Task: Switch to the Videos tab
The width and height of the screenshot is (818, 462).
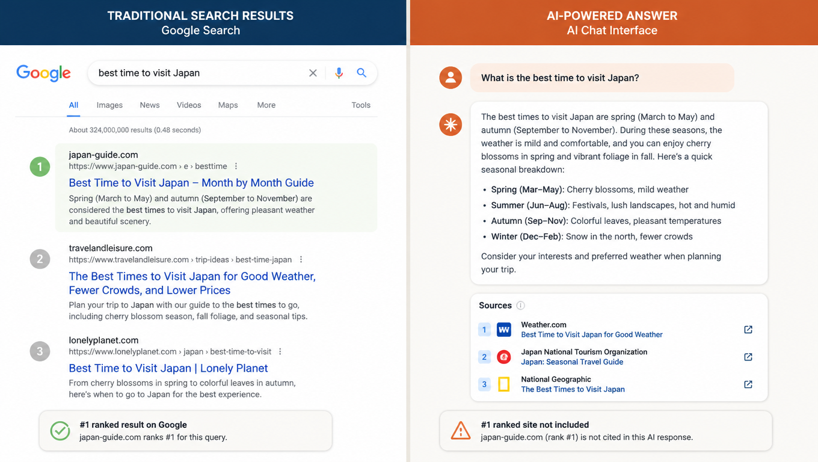Action: pyautogui.click(x=189, y=105)
